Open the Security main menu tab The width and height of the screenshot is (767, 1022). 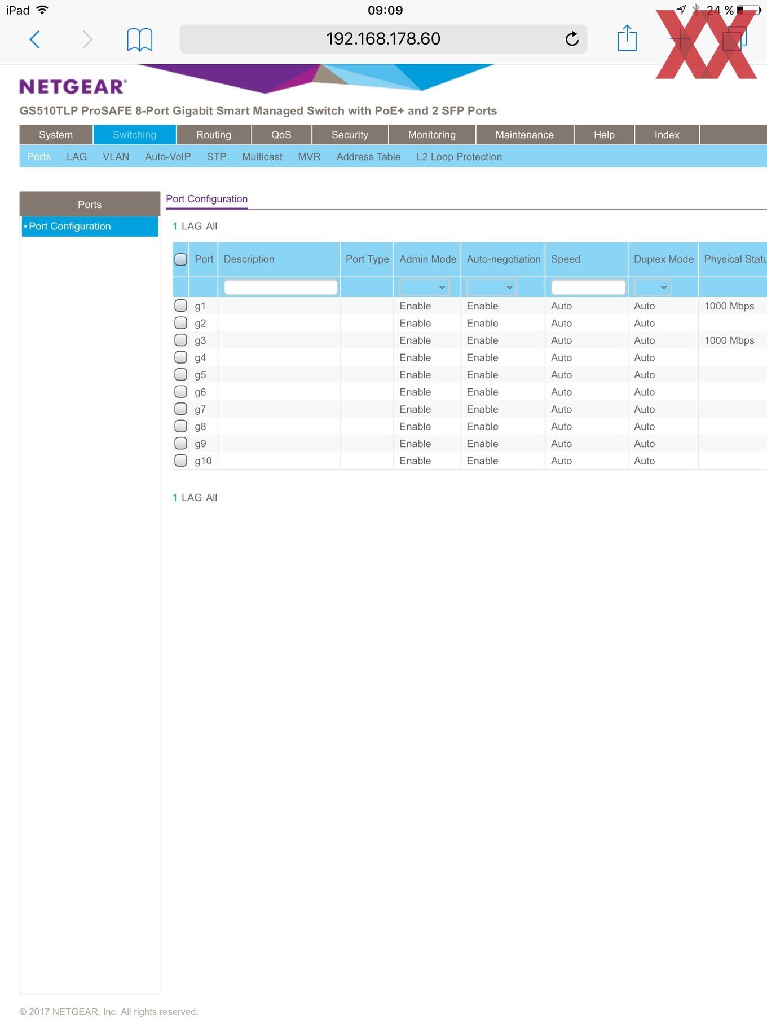(350, 135)
